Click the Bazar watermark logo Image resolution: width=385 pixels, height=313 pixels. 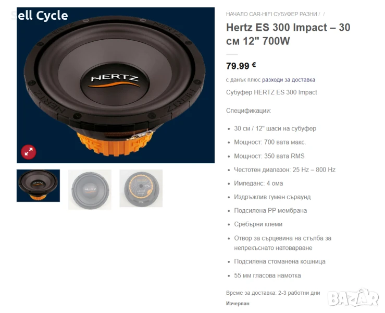(x=354, y=298)
